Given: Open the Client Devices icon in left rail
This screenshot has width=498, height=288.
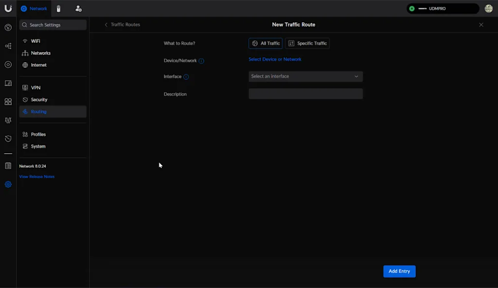Looking at the screenshot, I should coord(8,83).
